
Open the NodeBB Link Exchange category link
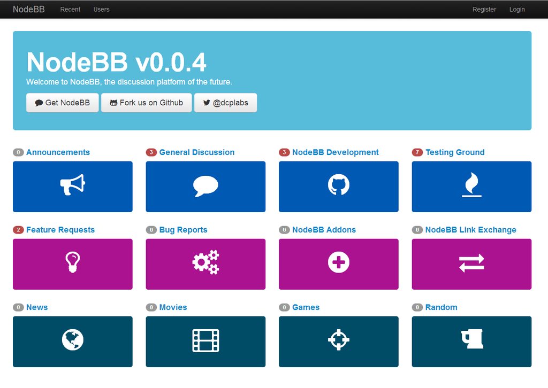pos(471,230)
